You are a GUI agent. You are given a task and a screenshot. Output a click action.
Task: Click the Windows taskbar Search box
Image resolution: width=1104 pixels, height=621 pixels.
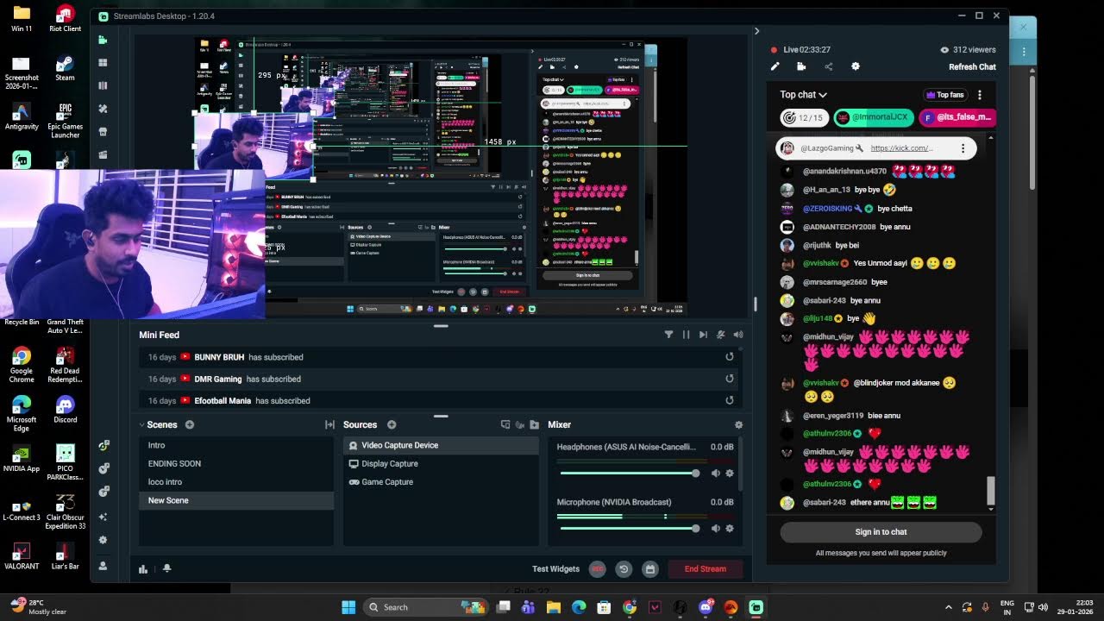[x=428, y=607]
